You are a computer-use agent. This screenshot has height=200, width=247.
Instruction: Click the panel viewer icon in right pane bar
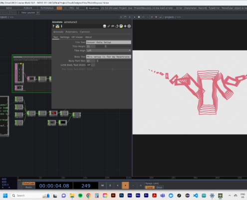[139, 17]
